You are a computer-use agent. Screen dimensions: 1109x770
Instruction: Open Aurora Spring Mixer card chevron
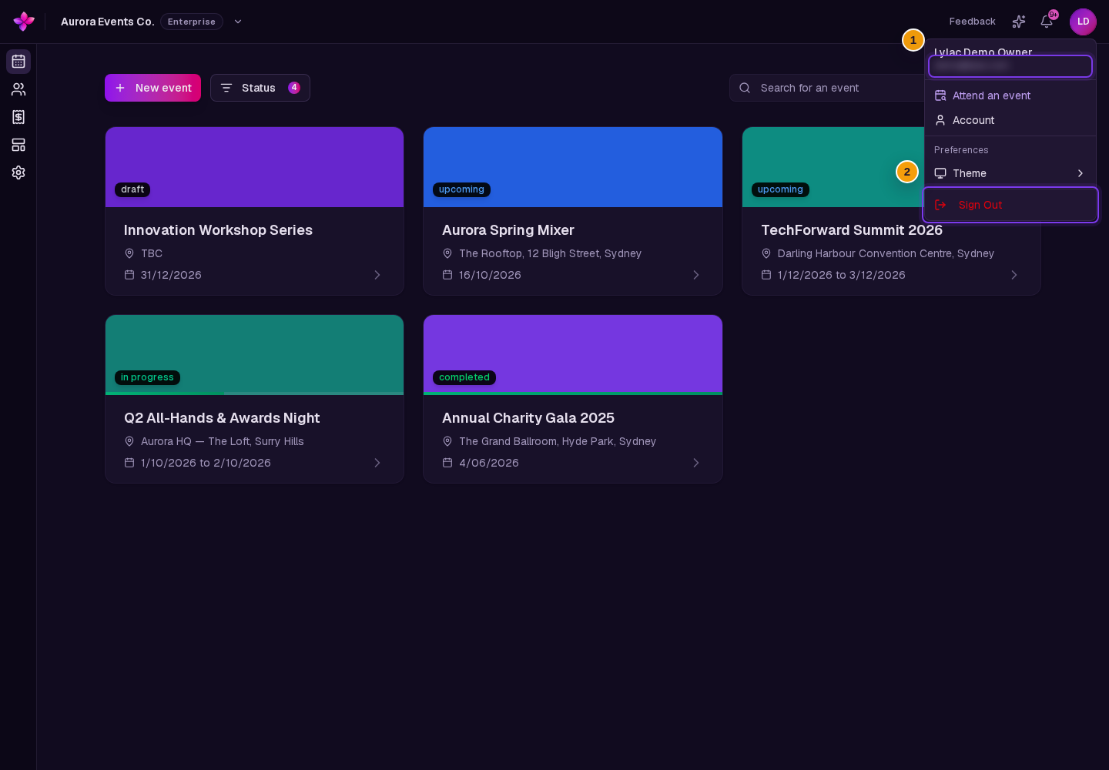(696, 275)
